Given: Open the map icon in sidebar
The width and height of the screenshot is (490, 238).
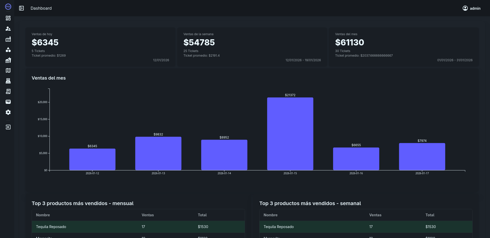Looking at the screenshot, I should (x=8, y=70).
